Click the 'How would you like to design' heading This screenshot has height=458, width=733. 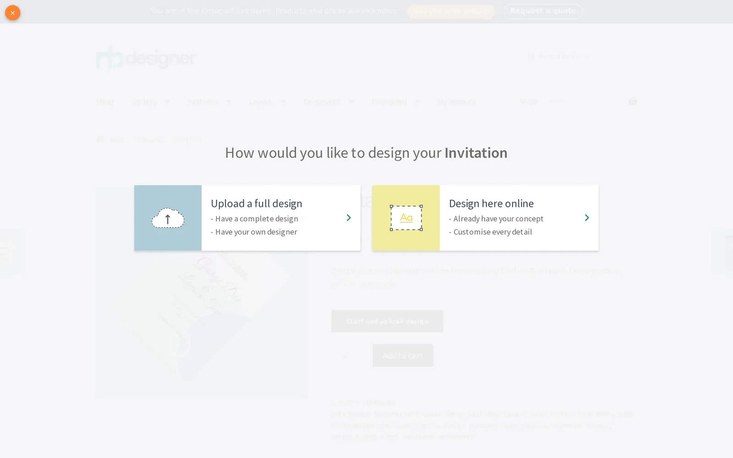[366, 153]
